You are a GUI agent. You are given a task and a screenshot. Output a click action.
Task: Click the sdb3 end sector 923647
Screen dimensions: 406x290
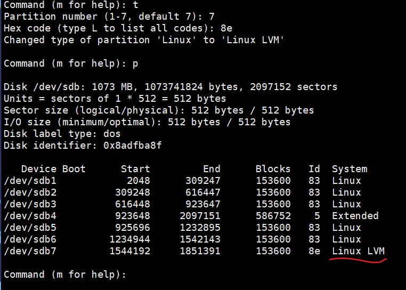tap(203, 204)
